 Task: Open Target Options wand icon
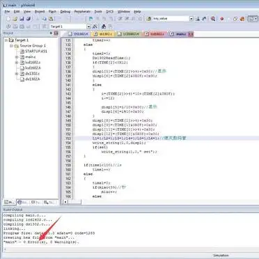[x=95, y=26]
